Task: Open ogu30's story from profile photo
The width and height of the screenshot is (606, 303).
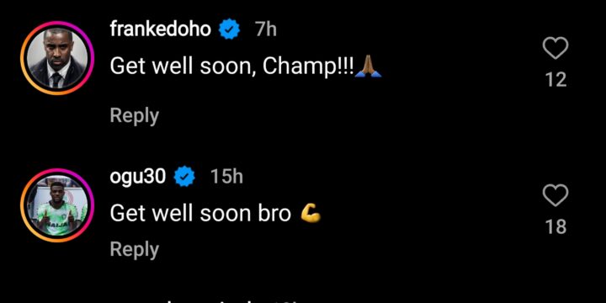Action: pos(57,205)
